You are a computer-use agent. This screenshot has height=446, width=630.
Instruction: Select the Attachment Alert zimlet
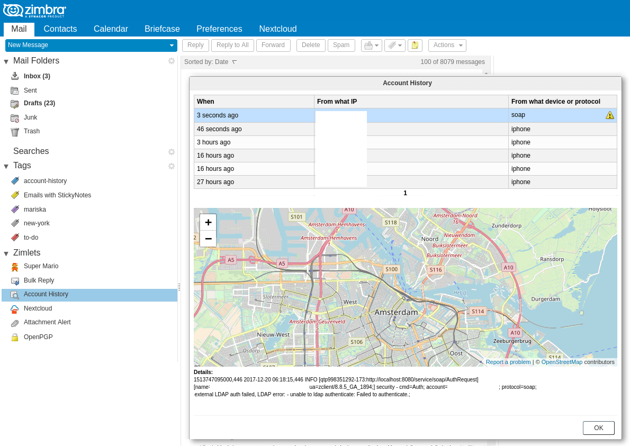pyautogui.click(x=47, y=322)
